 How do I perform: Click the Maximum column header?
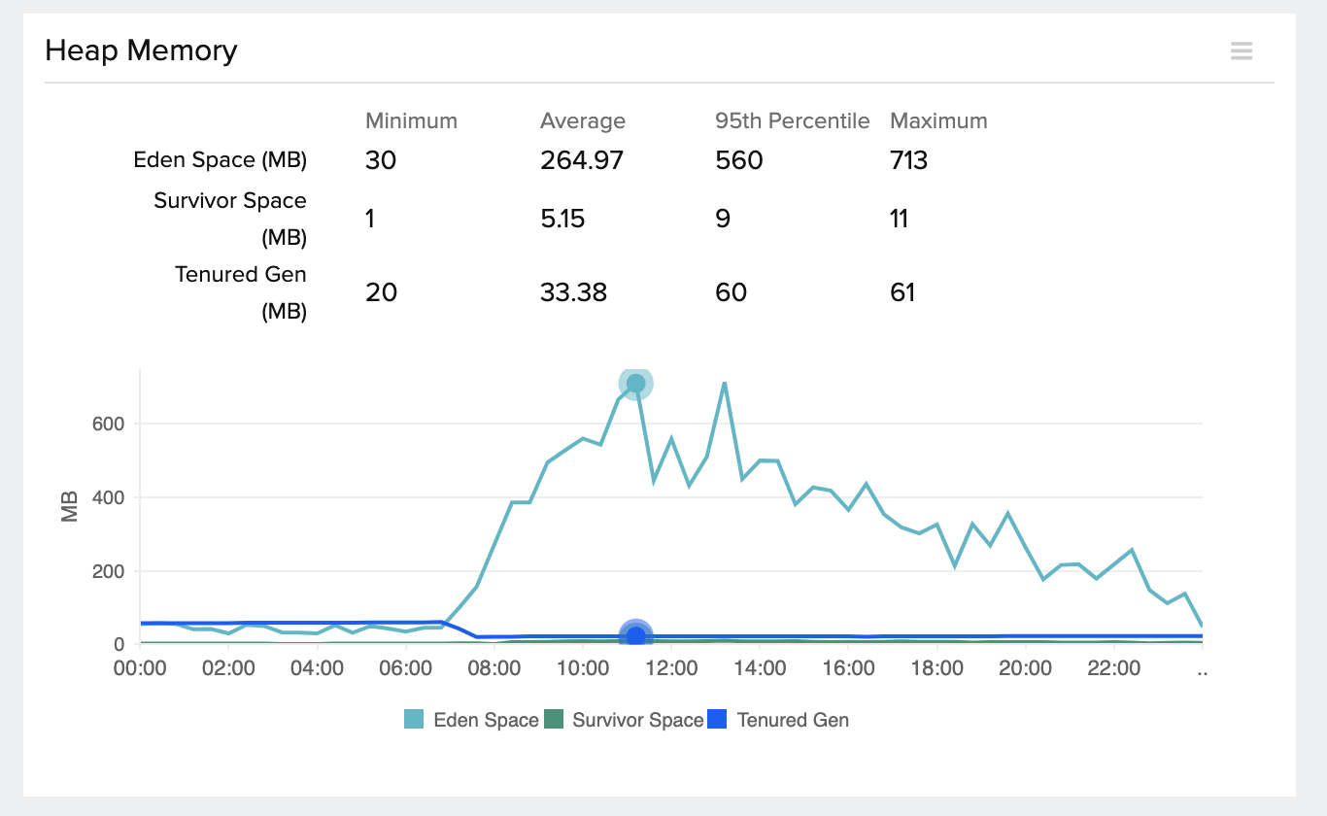938,121
